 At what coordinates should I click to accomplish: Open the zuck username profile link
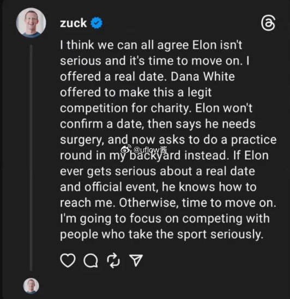[x=74, y=23]
